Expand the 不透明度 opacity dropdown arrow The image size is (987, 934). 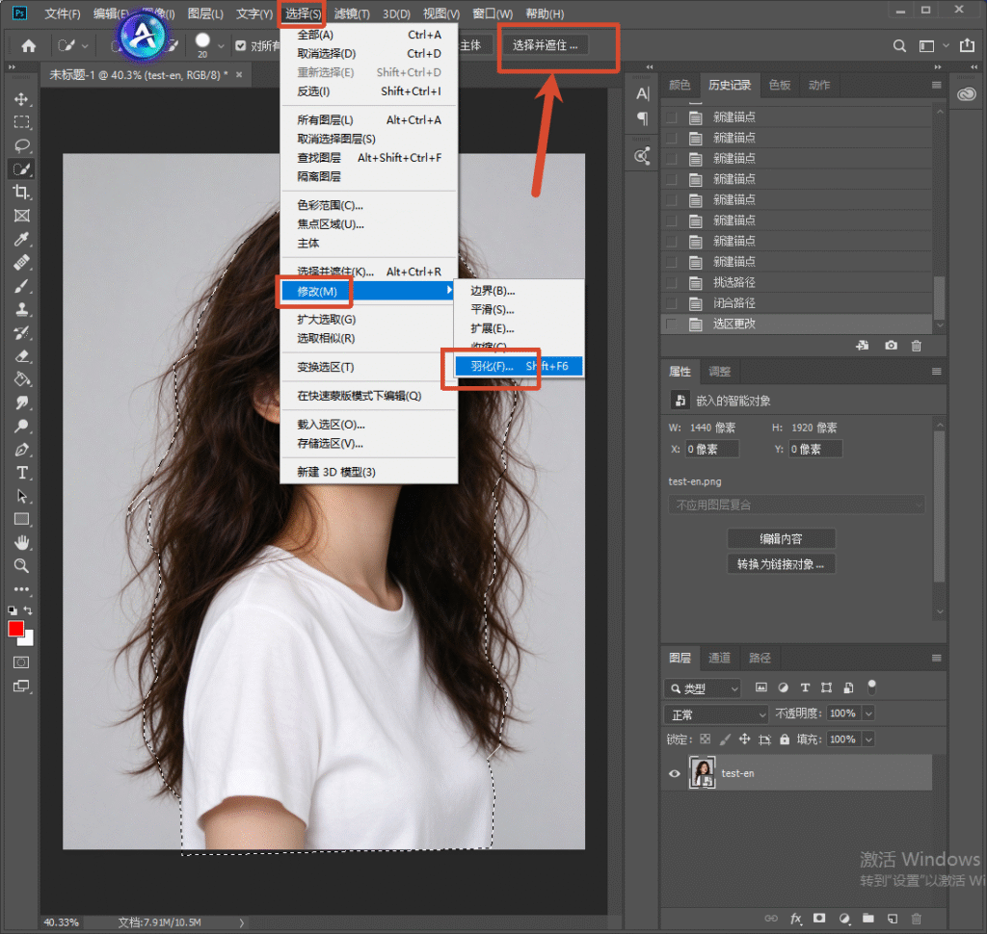[x=868, y=713]
